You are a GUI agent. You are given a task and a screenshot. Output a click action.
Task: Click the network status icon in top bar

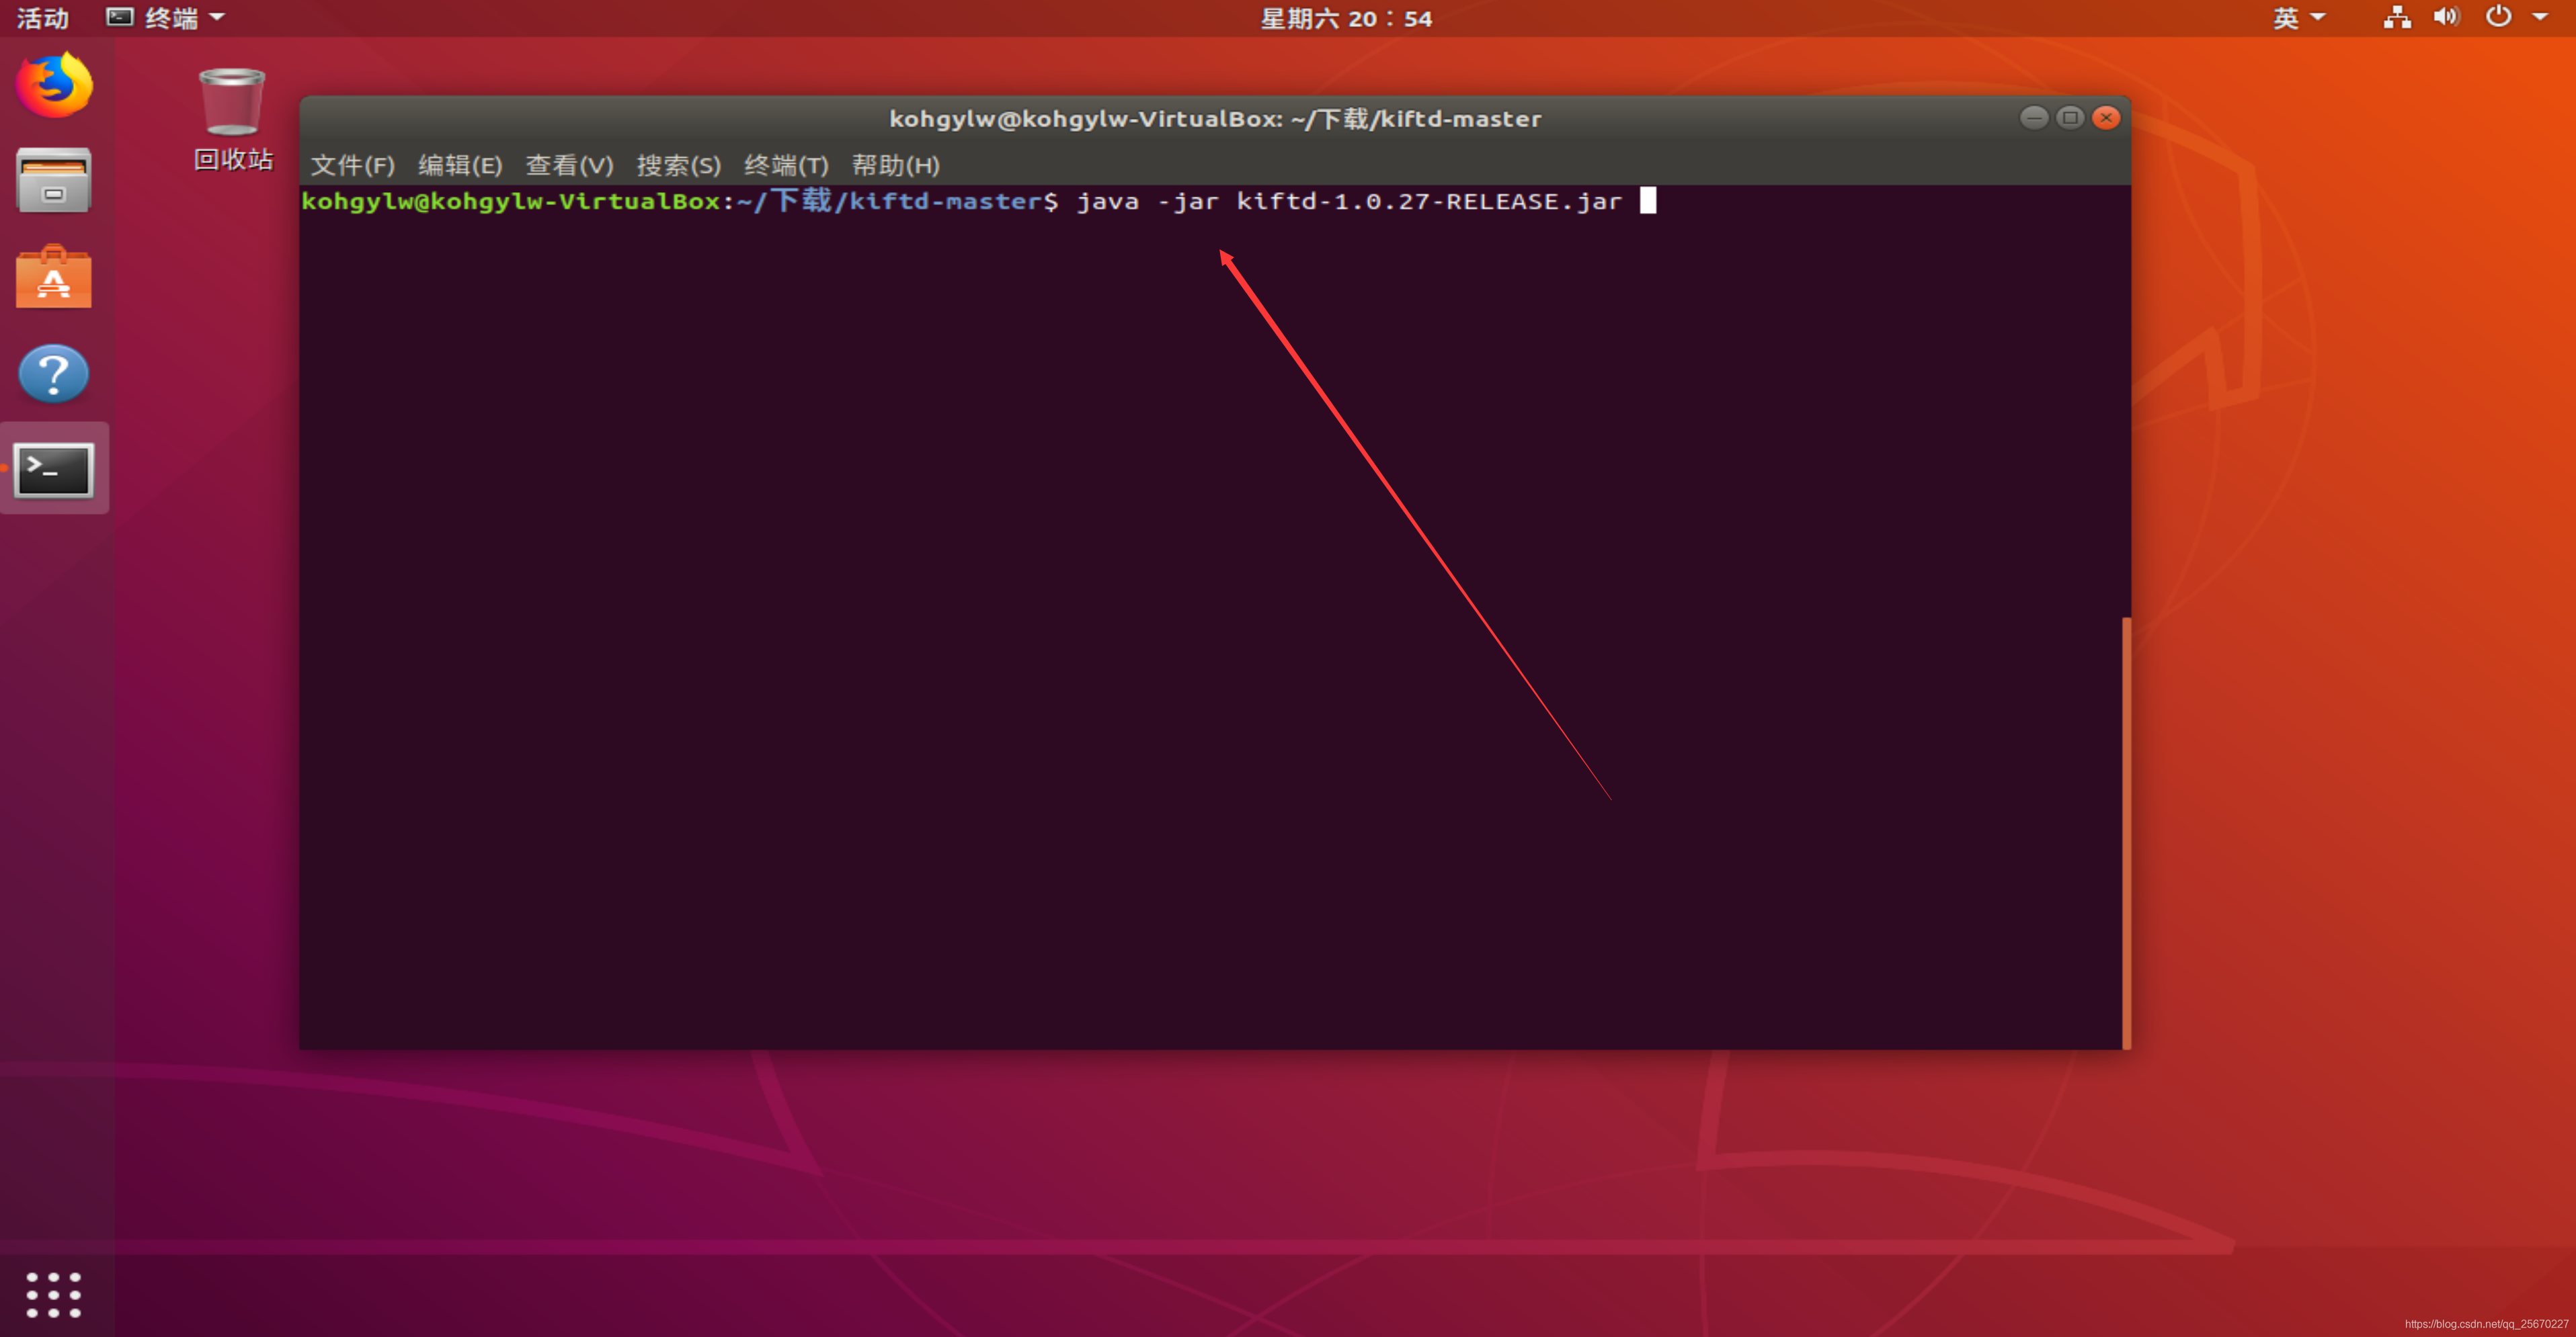point(2396,17)
